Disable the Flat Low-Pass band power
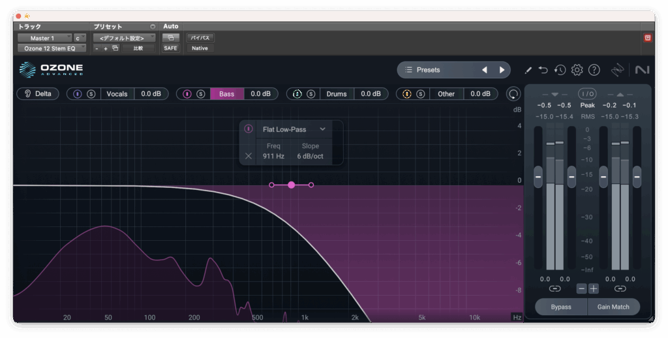 (248, 129)
